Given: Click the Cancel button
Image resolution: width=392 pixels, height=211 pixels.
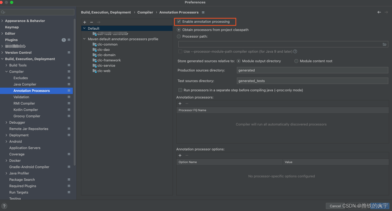Looking at the screenshot, I should [x=335, y=206].
